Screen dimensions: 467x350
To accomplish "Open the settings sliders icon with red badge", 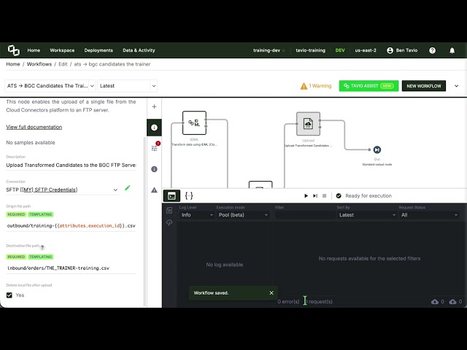I will tap(155, 147).
